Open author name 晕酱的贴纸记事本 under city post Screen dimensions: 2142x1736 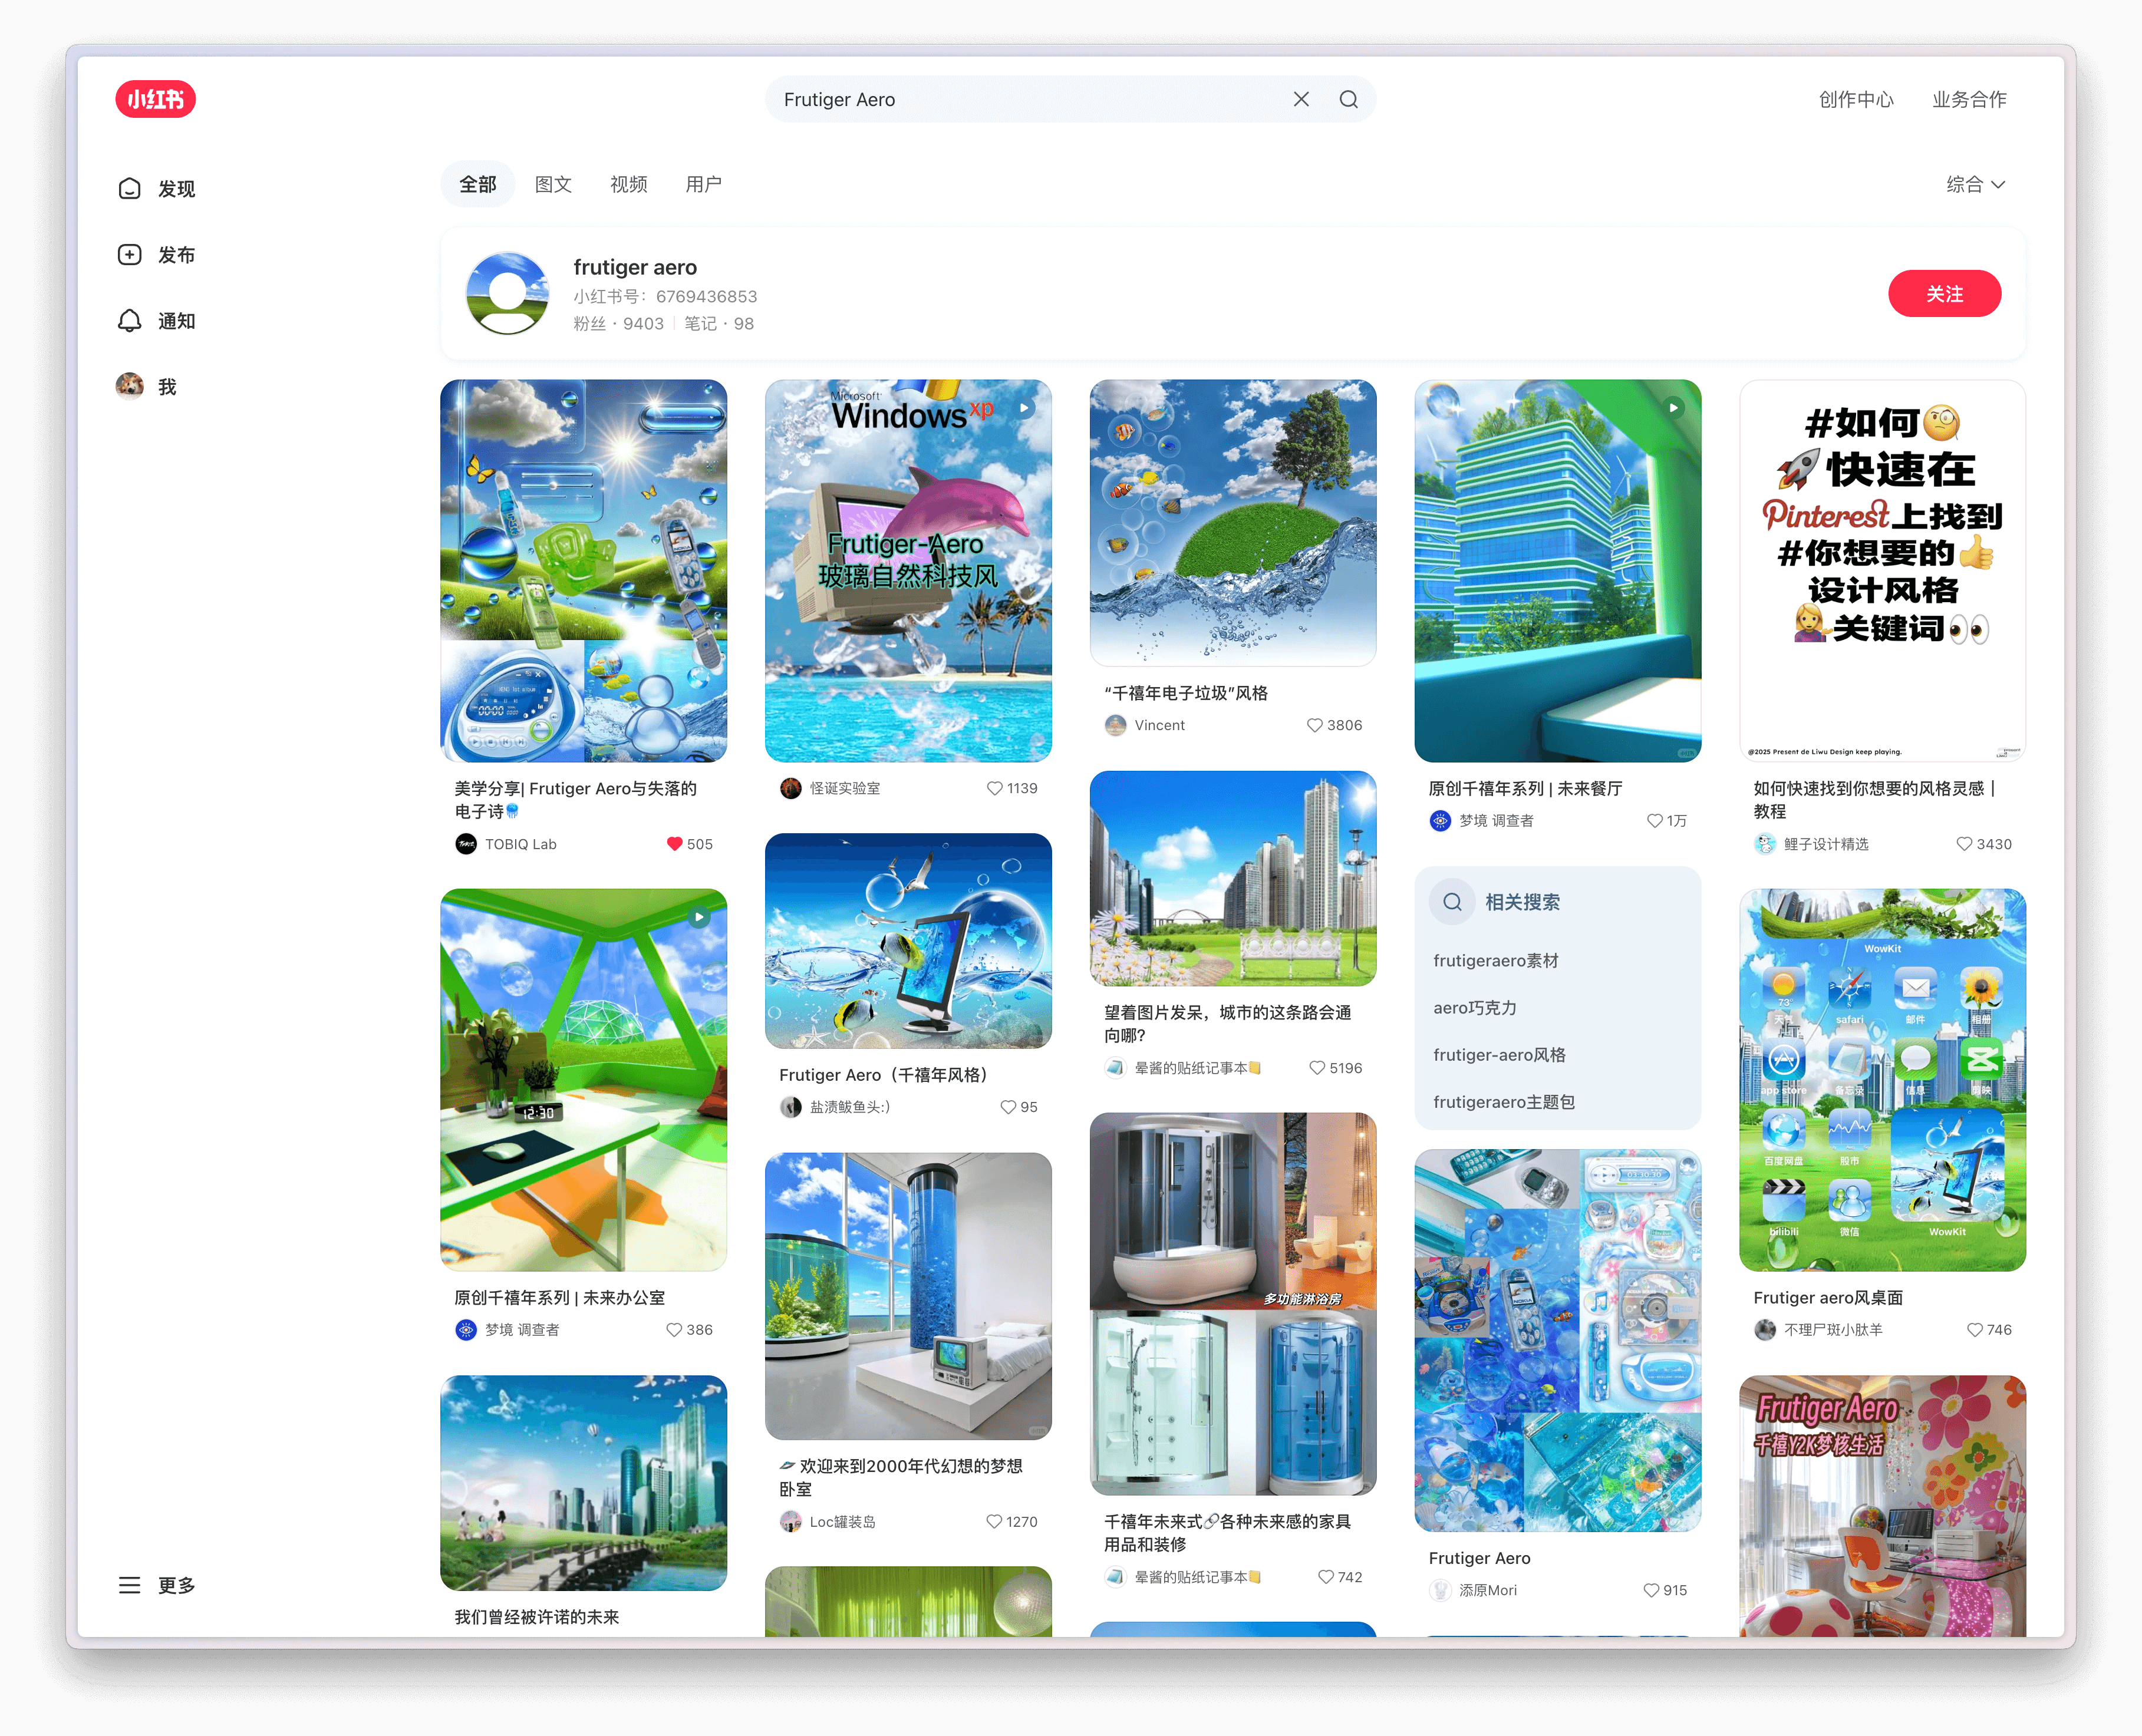click(x=1197, y=1068)
